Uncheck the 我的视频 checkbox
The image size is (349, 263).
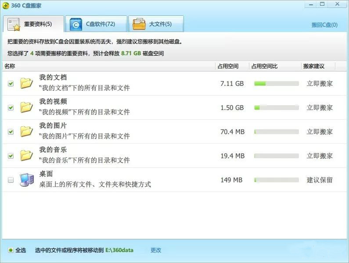[11, 107]
